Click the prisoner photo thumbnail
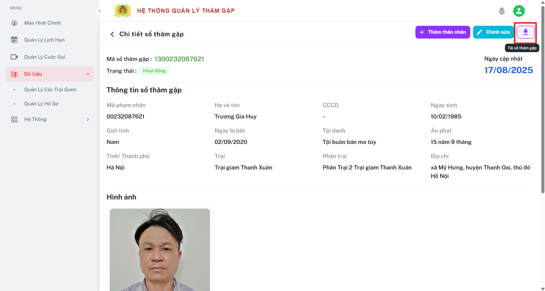This screenshot has height=291, width=545. [160, 250]
